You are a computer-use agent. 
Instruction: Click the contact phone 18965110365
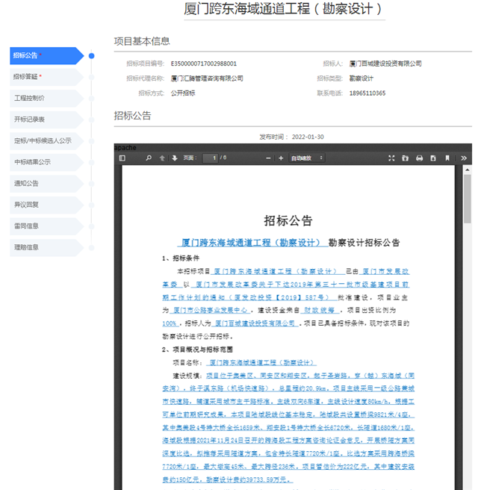pyautogui.click(x=367, y=93)
